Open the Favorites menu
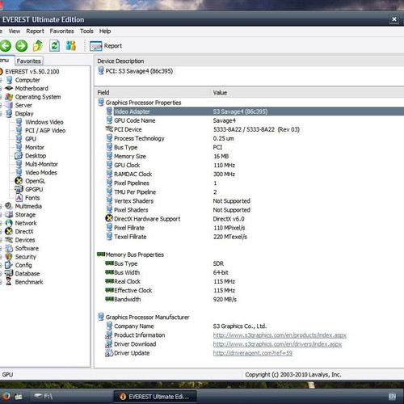 [61, 32]
